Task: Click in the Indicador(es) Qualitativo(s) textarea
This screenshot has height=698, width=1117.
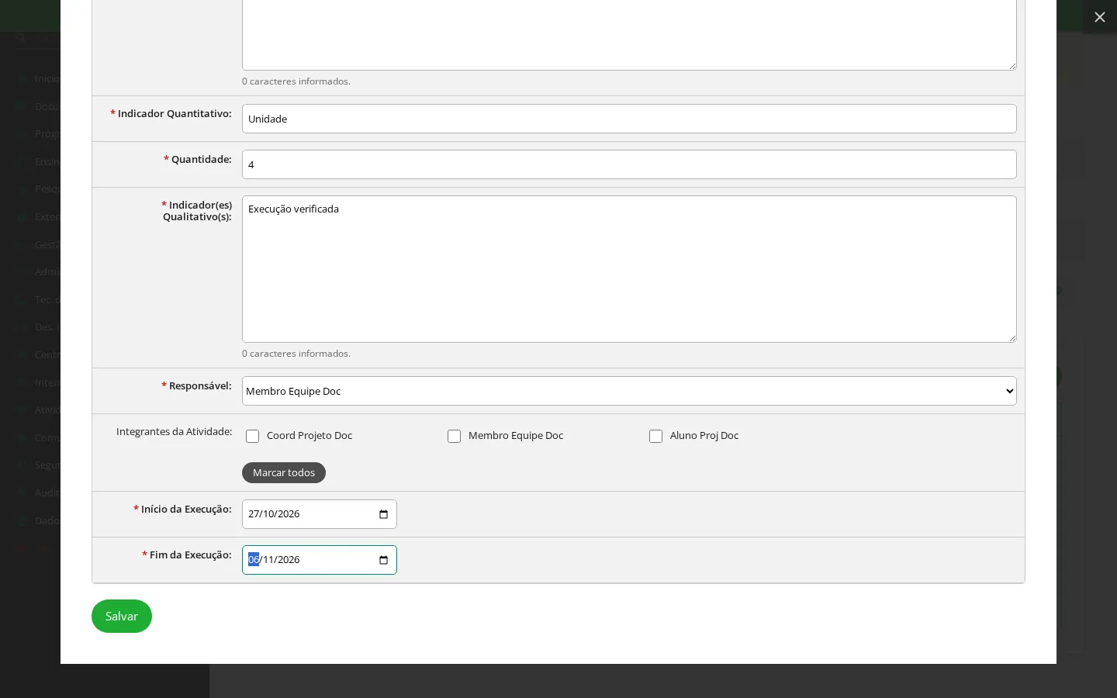Action: click(x=629, y=269)
